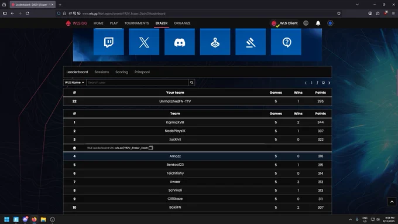398x224 pixels.
Task: Open the Twitch link tile
Action: [109, 42]
